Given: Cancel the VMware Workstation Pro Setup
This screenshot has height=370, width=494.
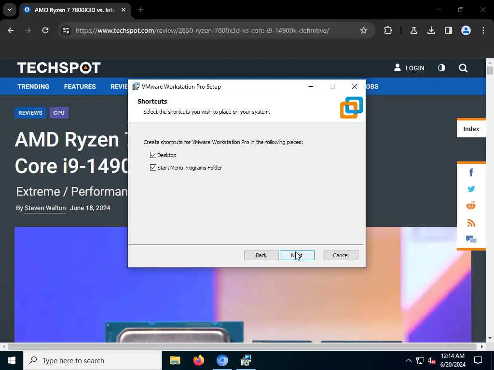Looking at the screenshot, I should coord(341,255).
